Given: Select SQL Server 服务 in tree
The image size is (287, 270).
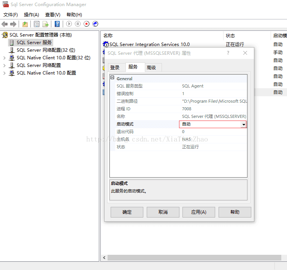Looking at the screenshot, I should (x=34, y=43).
